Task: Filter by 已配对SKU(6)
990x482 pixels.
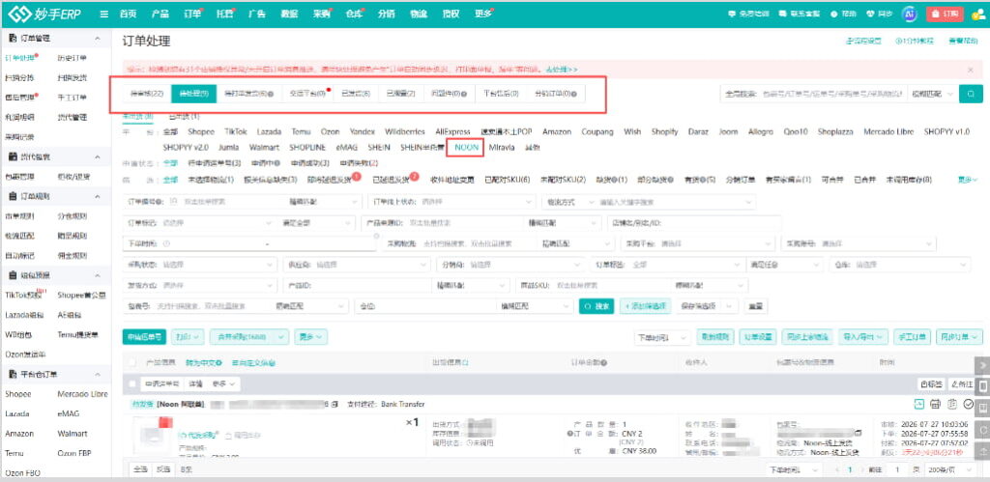Action: [x=507, y=180]
